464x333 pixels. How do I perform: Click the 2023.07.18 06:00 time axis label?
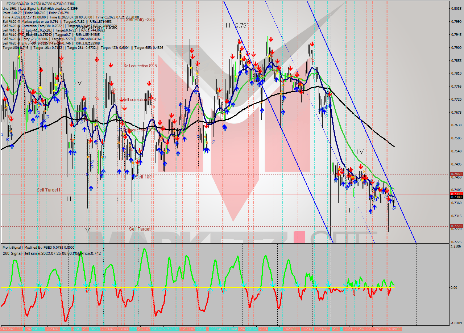pos(114,329)
